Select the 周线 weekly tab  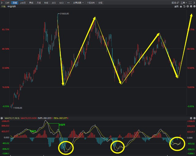31,2
